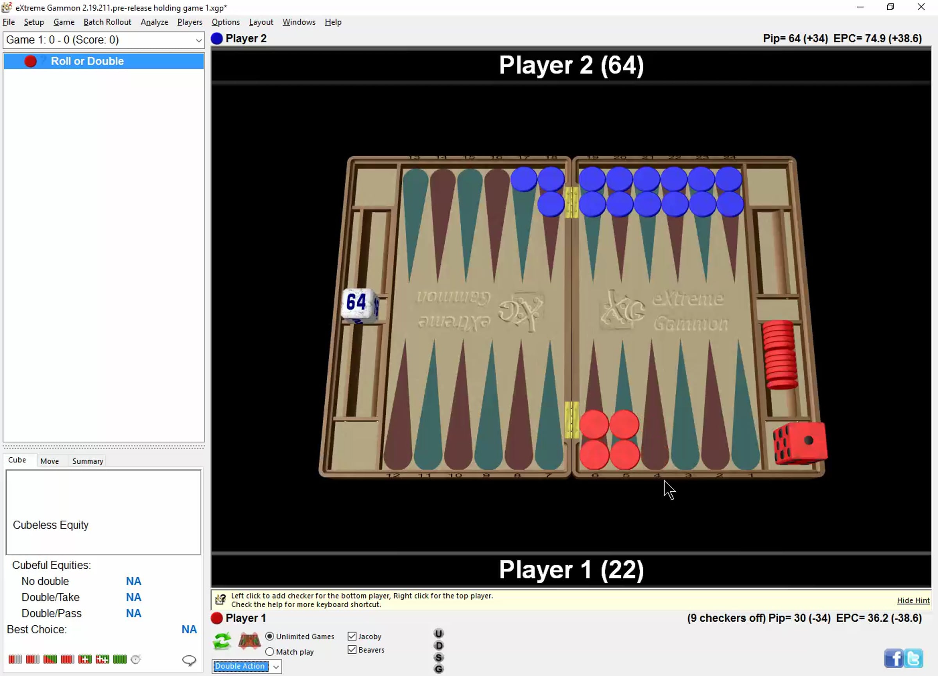Click the 'Double/Pass' equity label
The image size is (938, 676).
52,614
